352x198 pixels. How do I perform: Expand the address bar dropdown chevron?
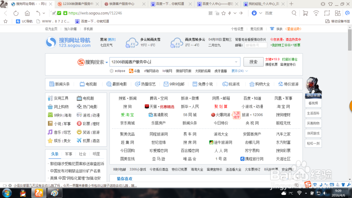coord(235,13)
